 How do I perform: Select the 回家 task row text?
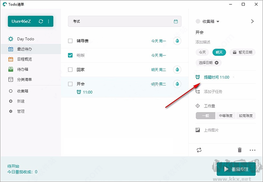[81, 70]
